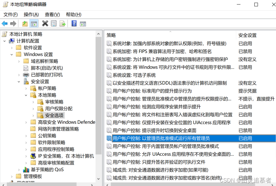
Task: Select 安全选项 in the tree
Action: coord(54,115)
